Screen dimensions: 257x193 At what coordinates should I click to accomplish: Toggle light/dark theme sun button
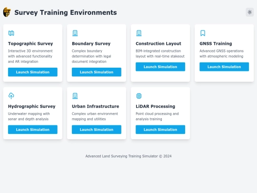pyautogui.click(x=250, y=12)
